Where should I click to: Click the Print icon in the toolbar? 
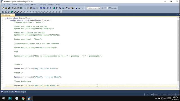tap(15, 8)
